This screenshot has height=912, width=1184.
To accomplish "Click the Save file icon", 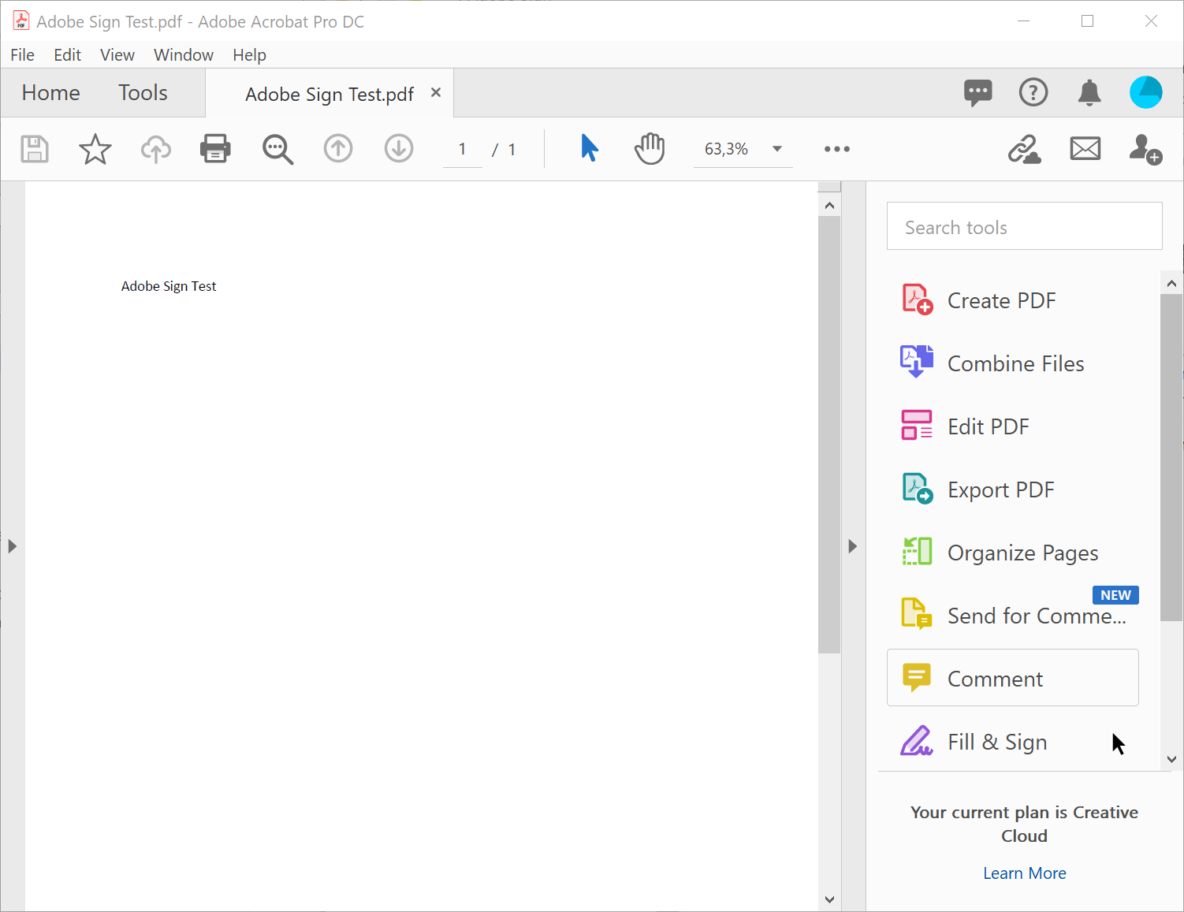I will point(35,149).
